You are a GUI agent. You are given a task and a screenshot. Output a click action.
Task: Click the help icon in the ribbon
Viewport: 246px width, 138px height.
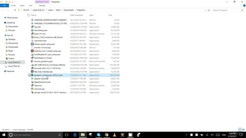pyautogui.click(x=244, y=5)
